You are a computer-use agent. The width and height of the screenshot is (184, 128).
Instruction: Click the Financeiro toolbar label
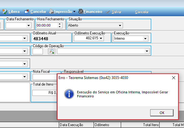click(x=93, y=12)
